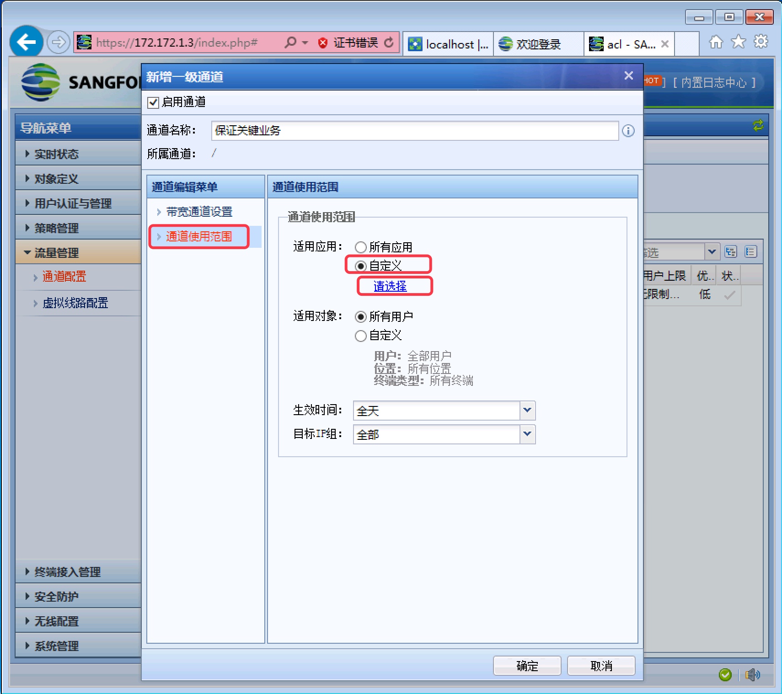This screenshot has width=782, height=694.
Task: Switch to localhost browser tab
Action: [x=448, y=44]
